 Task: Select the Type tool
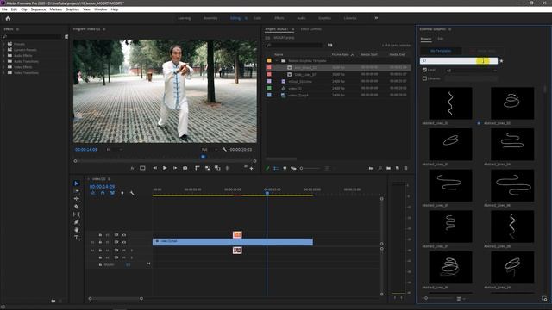tap(77, 238)
